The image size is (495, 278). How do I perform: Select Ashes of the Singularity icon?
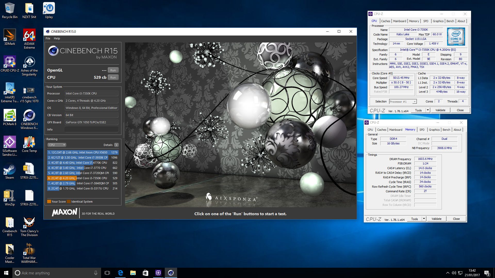point(29,66)
